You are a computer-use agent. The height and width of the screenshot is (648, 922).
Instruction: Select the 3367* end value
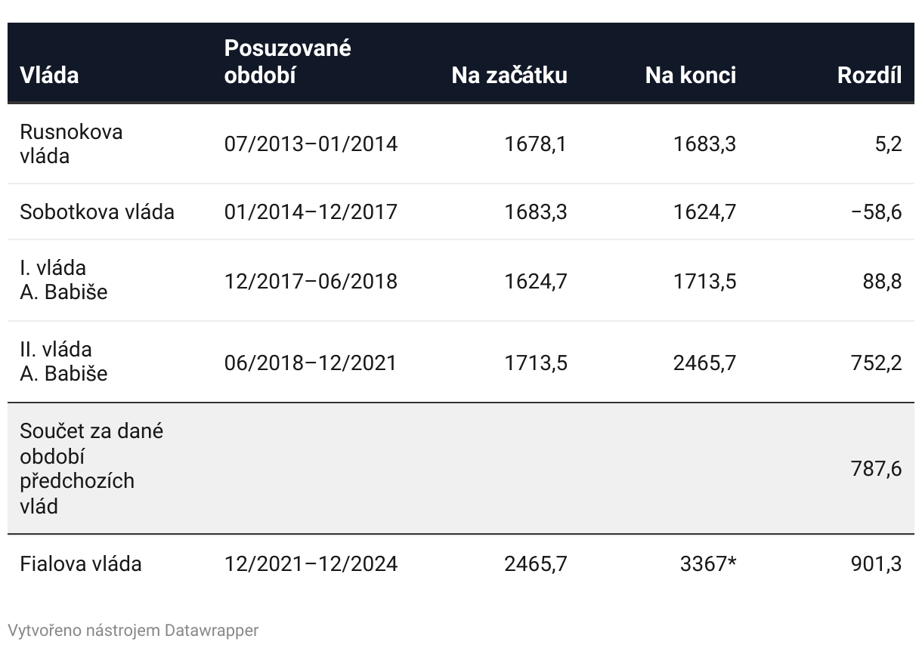click(708, 564)
